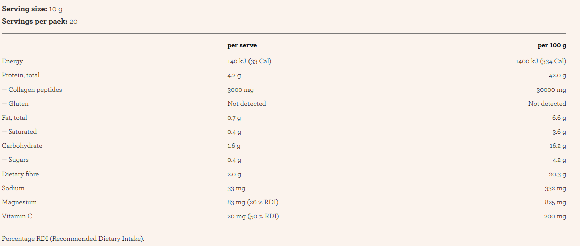Screen dimensions: 580x246
Task: Click the Protein, total row label
Action: coord(21,75)
